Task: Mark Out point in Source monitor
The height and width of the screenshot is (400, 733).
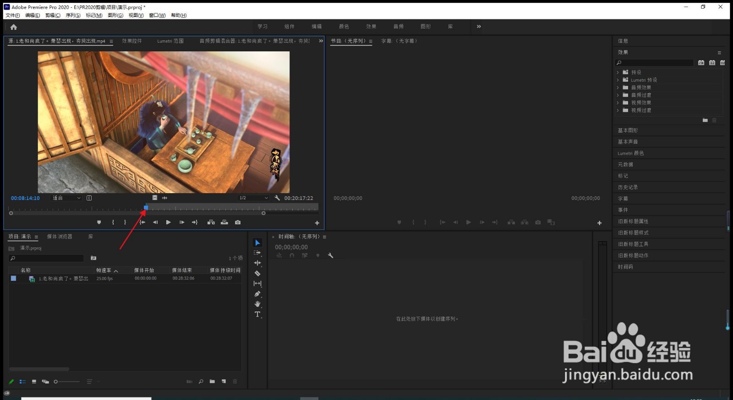Action: tap(125, 222)
